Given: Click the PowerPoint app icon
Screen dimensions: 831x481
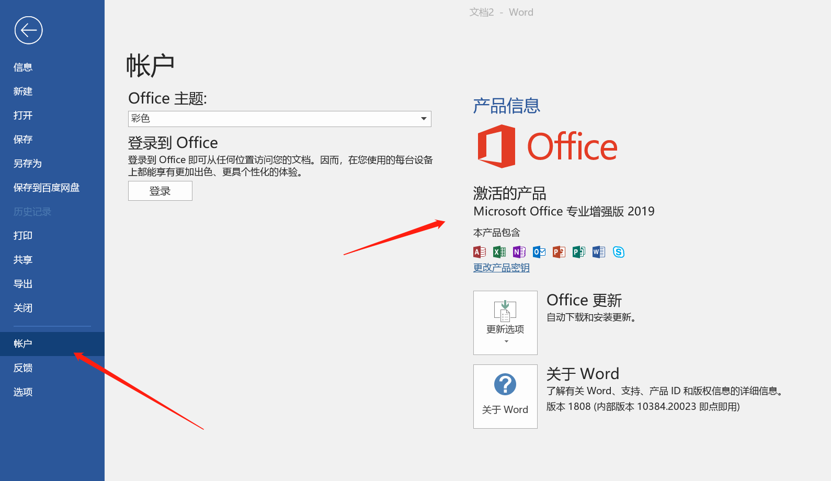Looking at the screenshot, I should tap(559, 252).
